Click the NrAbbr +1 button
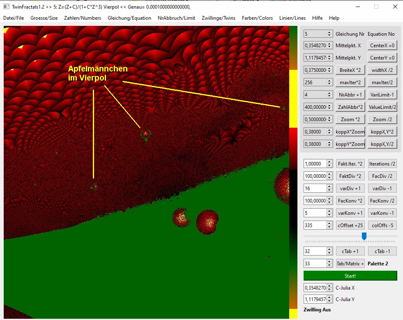This screenshot has height=320, width=403. 350,95
